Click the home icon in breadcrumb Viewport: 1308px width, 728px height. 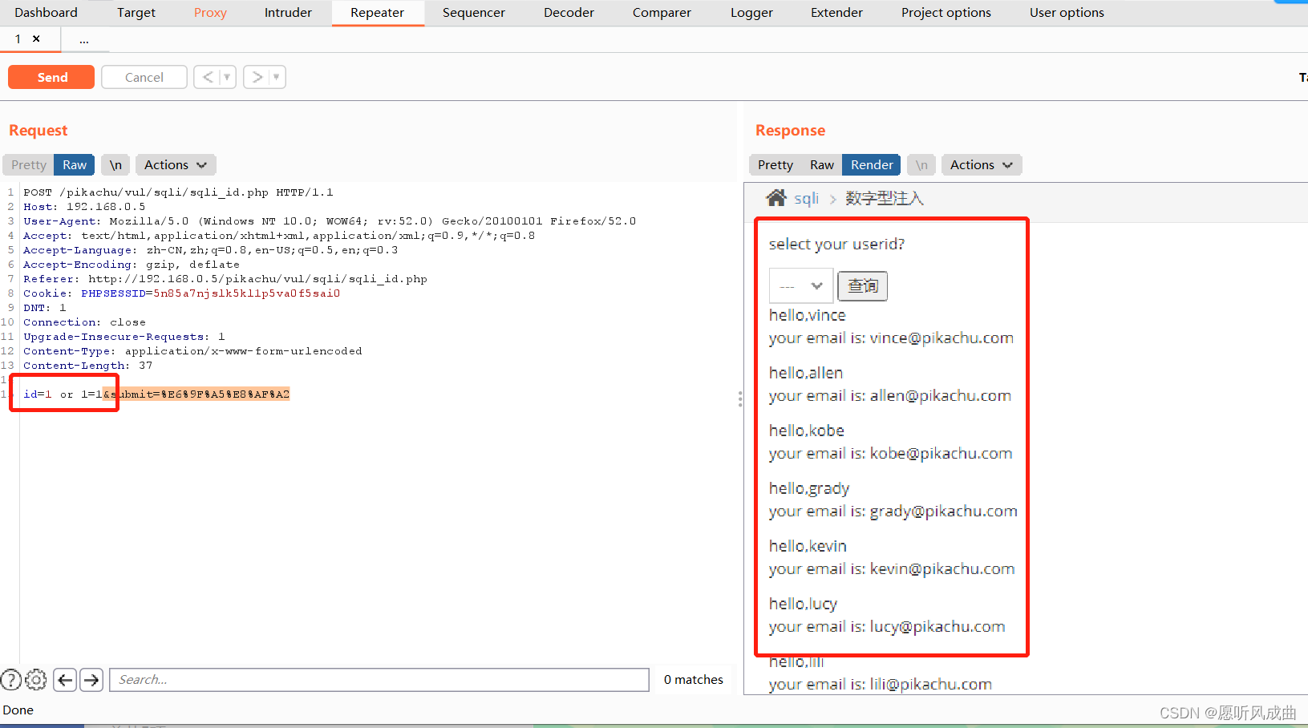click(x=776, y=197)
